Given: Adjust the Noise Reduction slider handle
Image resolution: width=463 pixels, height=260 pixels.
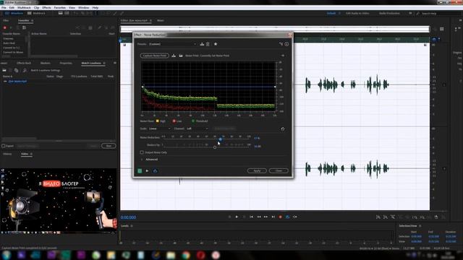Looking at the screenshot, I should [220, 139].
